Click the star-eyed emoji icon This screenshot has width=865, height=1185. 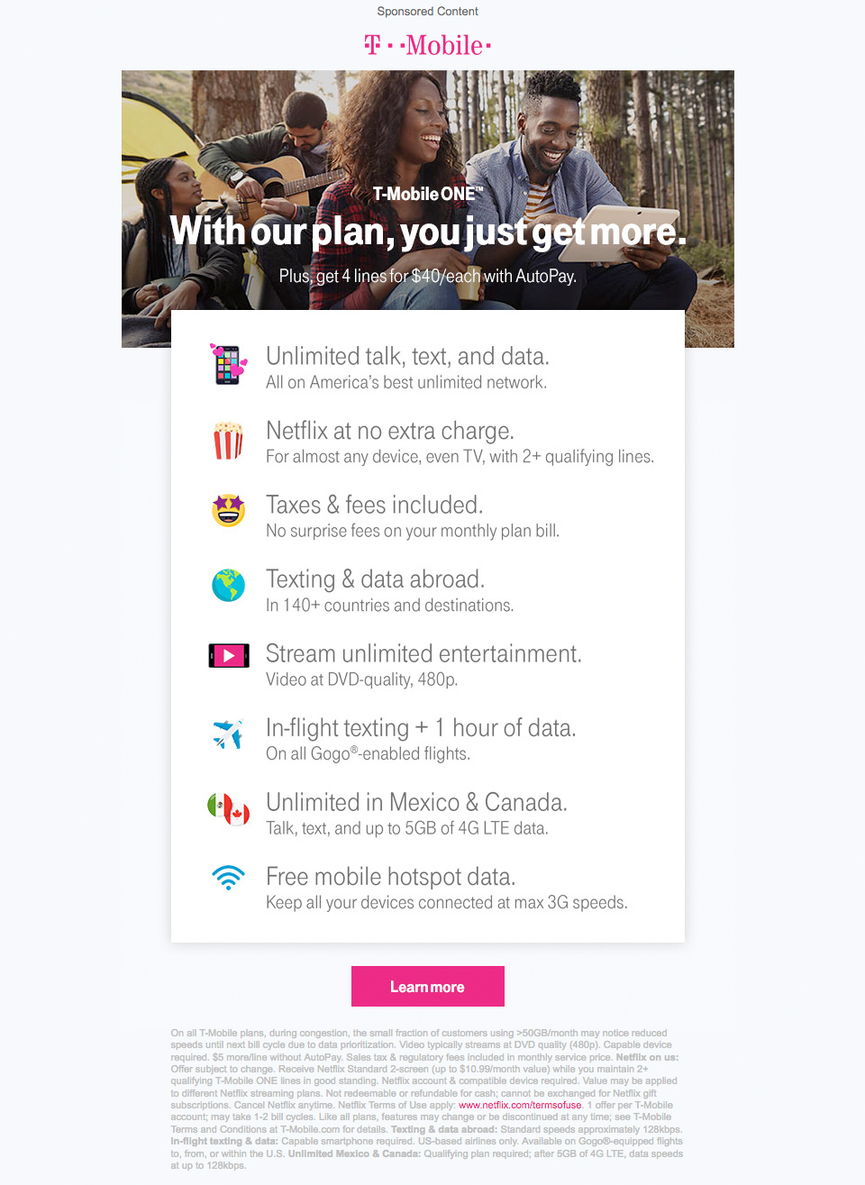229,510
